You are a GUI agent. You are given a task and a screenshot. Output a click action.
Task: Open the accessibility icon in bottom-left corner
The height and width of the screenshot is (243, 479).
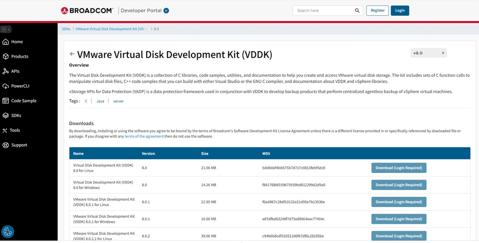[x=8, y=231]
